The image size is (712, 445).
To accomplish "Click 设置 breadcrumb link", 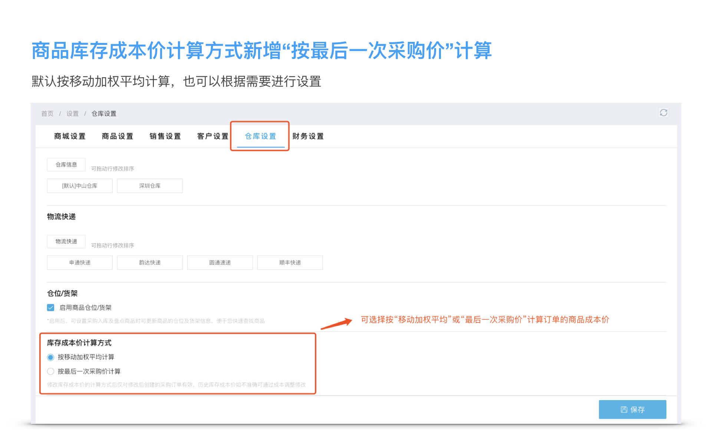I will tap(72, 113).
